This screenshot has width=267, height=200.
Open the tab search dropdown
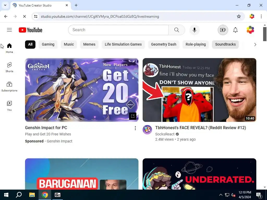pos(5,5)
